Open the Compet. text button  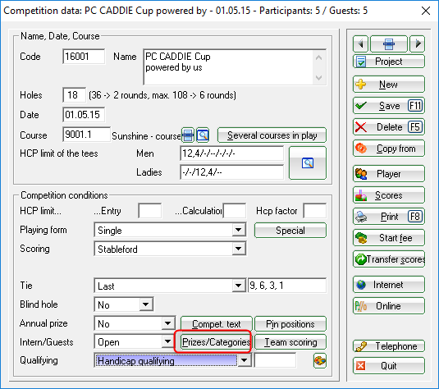pyautogui.click(x=216, y=323)
